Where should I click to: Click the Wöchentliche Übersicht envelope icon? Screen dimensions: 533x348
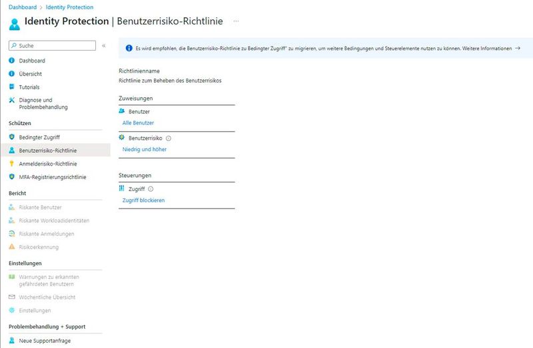[x=11, y=297]
